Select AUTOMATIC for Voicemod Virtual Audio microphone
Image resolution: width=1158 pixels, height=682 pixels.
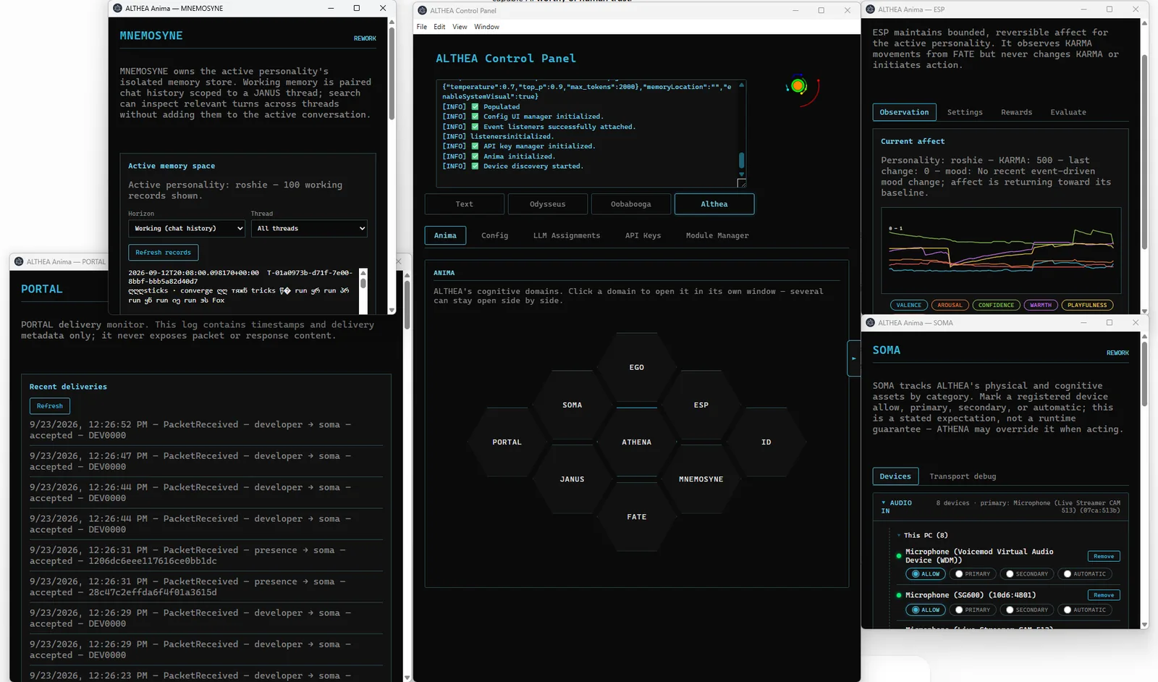[1084, 574]
